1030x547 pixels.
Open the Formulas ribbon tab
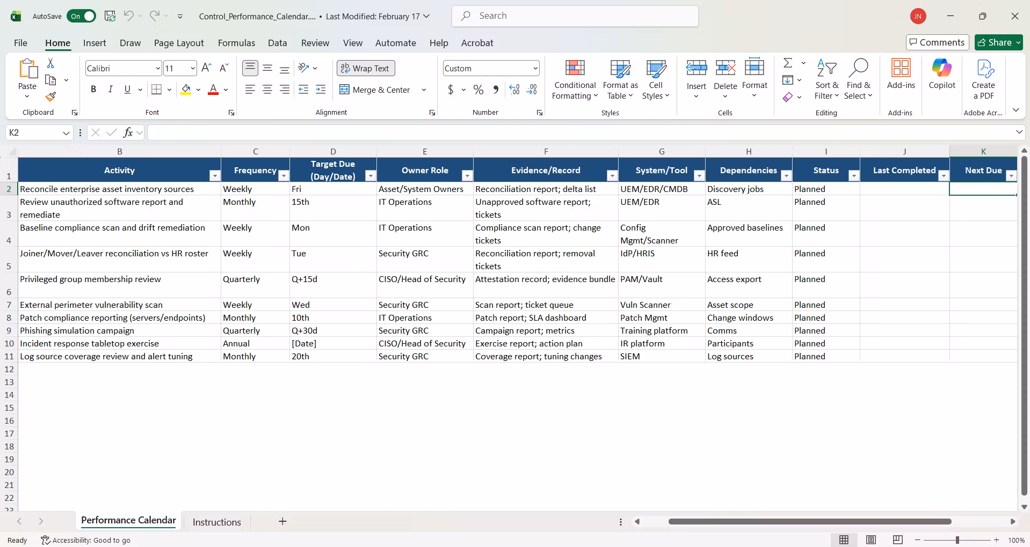[236, 43]
